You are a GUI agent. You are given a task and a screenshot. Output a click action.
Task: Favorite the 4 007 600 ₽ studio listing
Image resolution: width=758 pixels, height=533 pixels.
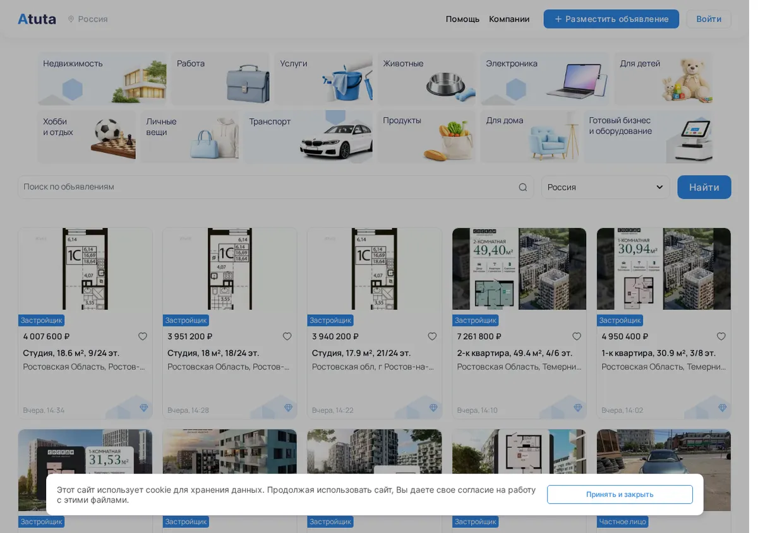143,337
